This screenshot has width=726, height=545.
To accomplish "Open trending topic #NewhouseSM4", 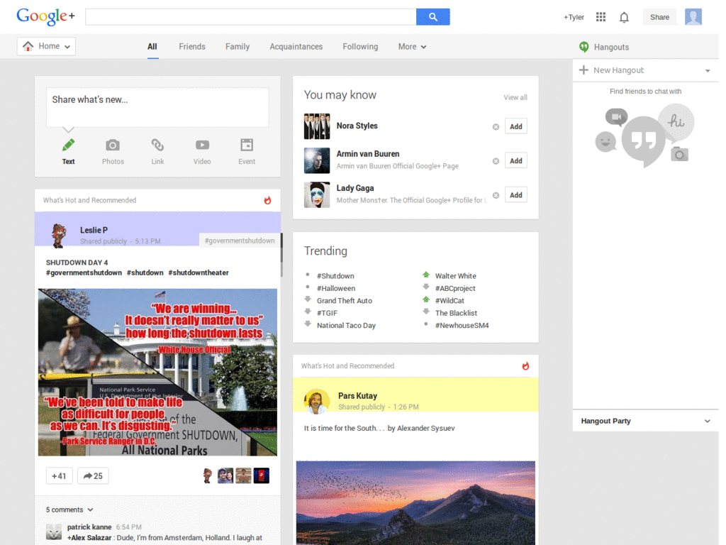I will [x=462, y=325].
